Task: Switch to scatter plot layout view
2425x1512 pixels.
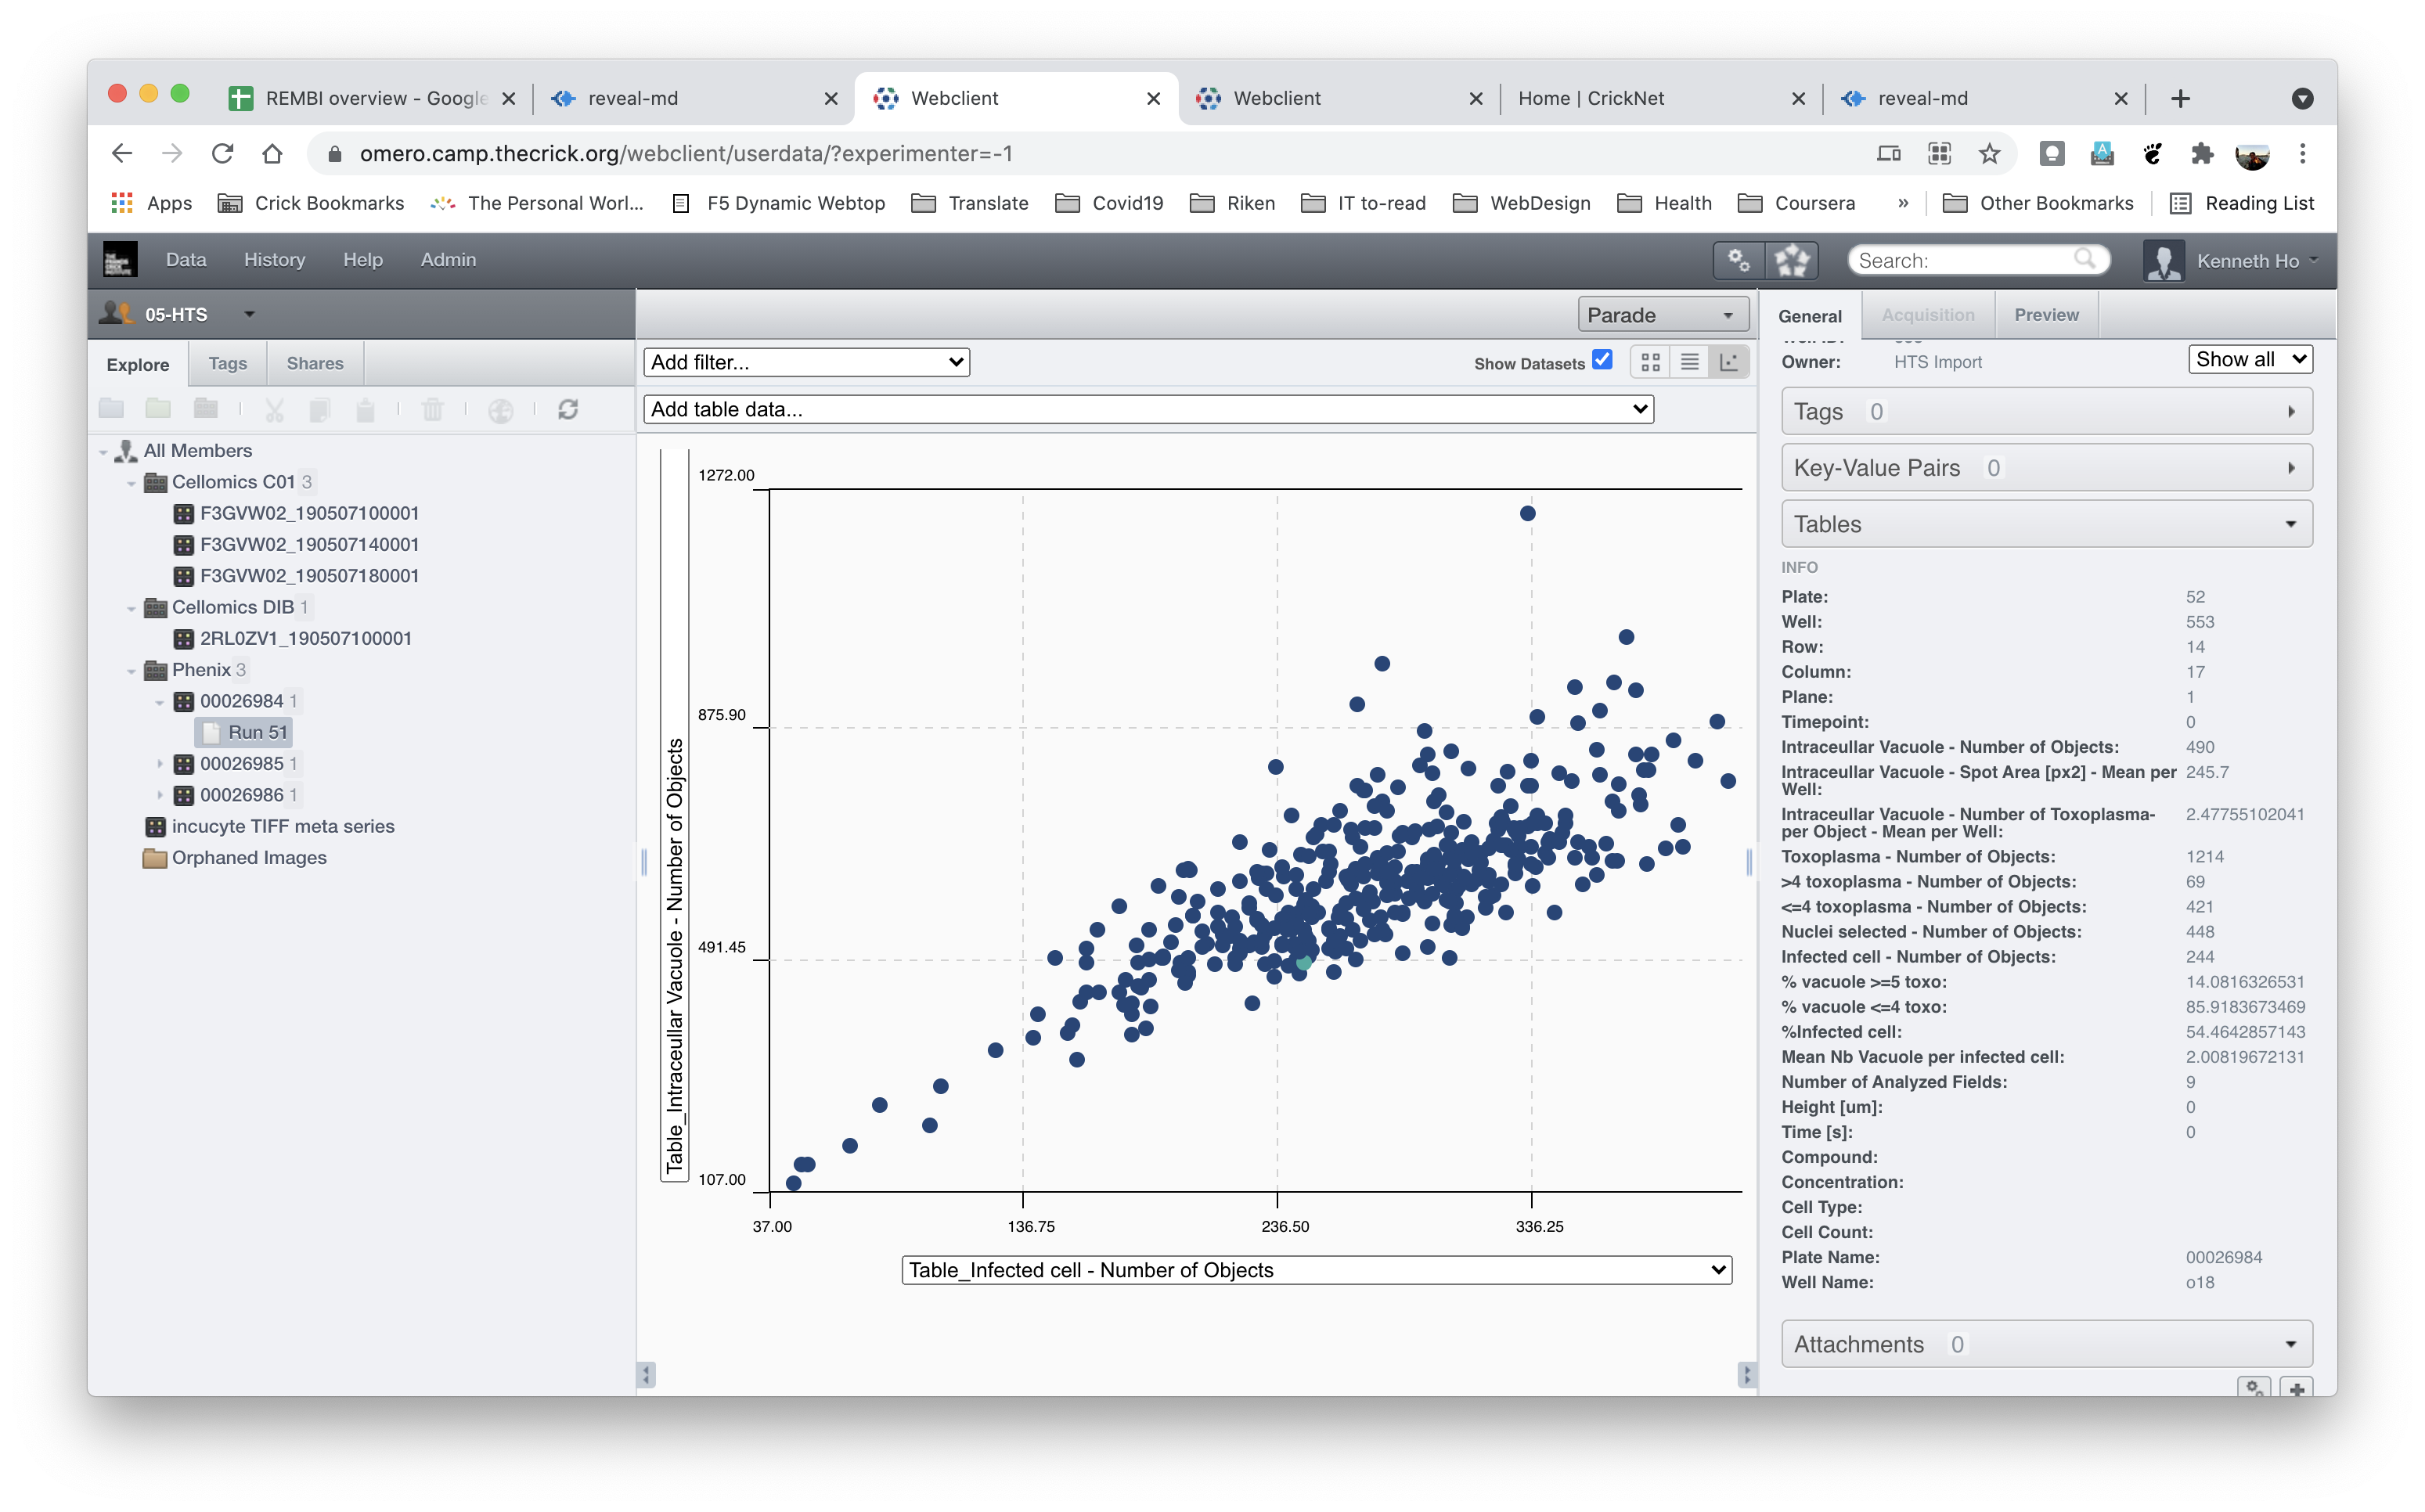Action: click(1728, 362)
